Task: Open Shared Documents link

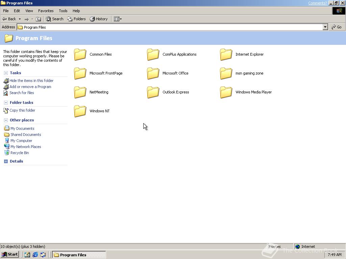Action: [26, 135]
